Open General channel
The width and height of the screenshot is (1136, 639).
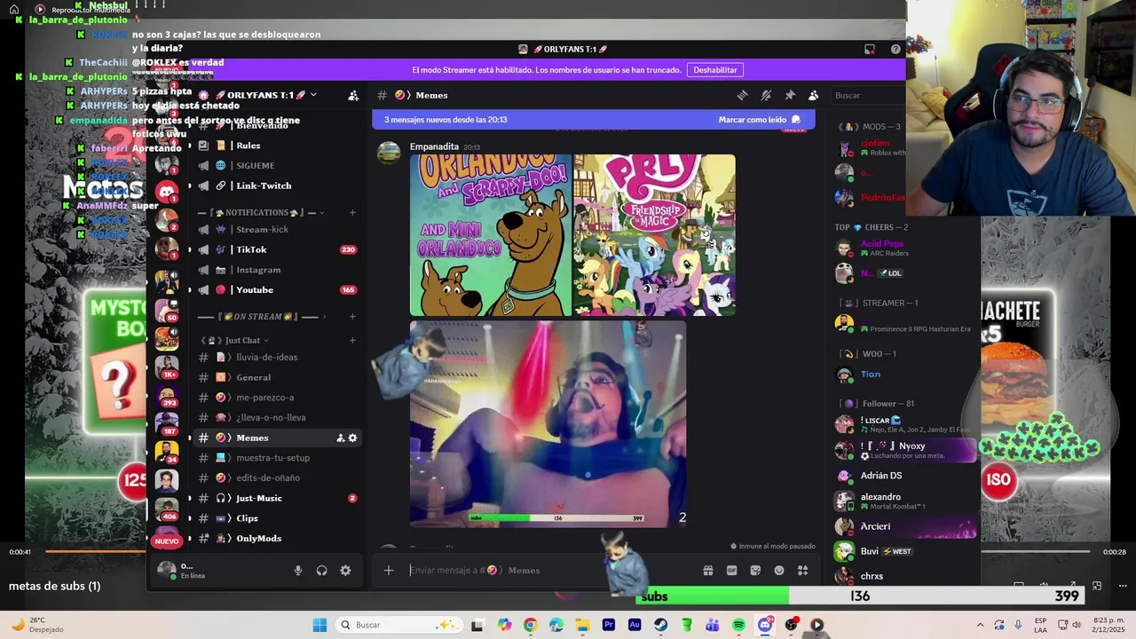tap(277, 377)
